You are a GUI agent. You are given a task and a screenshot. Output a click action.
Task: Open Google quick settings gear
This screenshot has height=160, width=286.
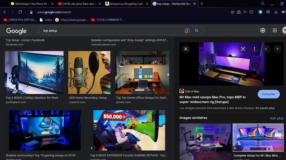263,30
